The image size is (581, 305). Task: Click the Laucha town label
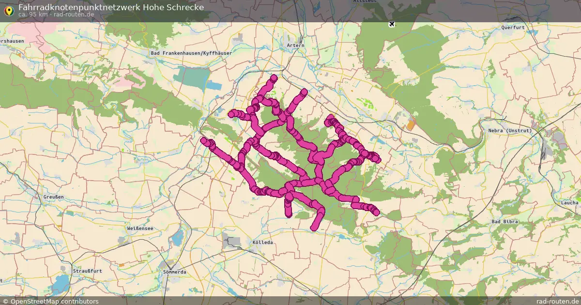[x=569, y=202]
